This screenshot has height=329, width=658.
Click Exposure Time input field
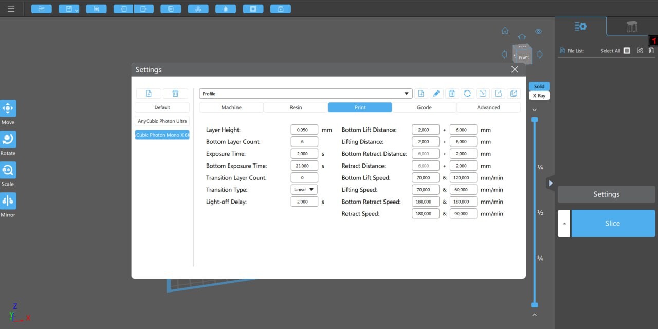point(304,154)
